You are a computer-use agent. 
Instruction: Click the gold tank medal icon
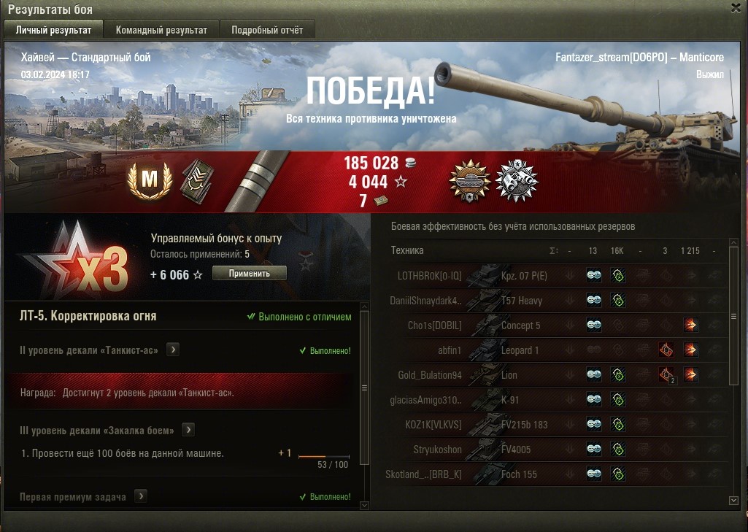[470, 181]
